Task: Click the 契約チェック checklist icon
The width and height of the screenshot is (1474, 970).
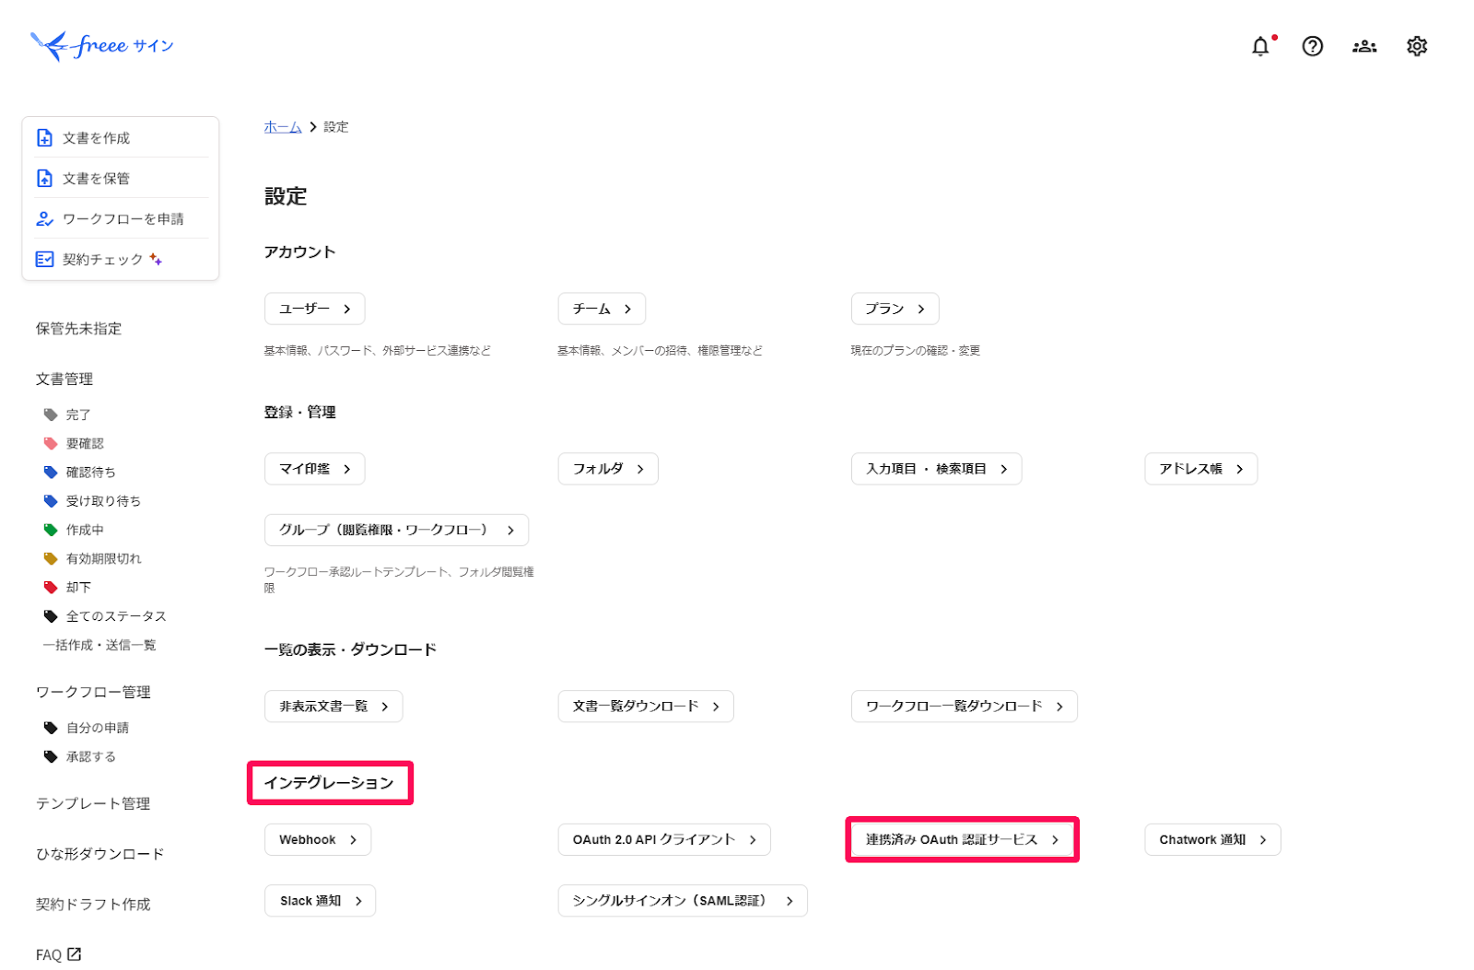Action: click(x=44, y=260)
